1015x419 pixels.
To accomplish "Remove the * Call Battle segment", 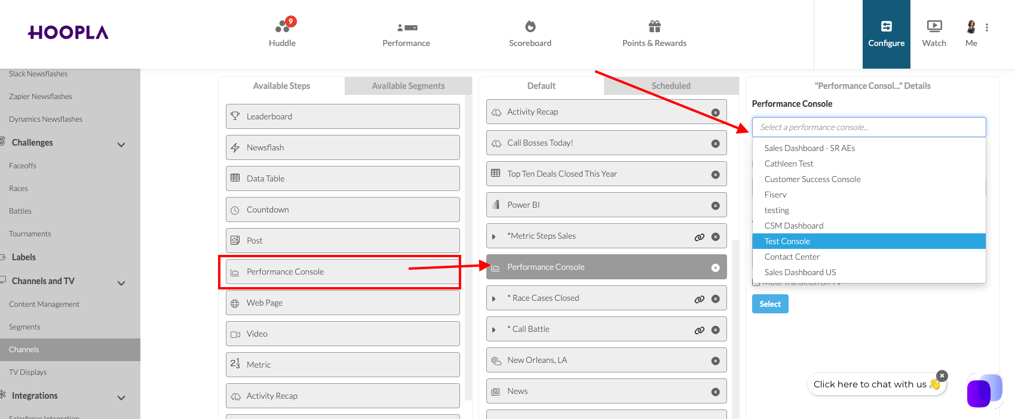I will pyautogui.click(x=716, y=330).
